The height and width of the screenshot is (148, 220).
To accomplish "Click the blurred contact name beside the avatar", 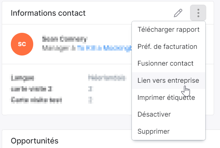I will [x=65, y=39].
